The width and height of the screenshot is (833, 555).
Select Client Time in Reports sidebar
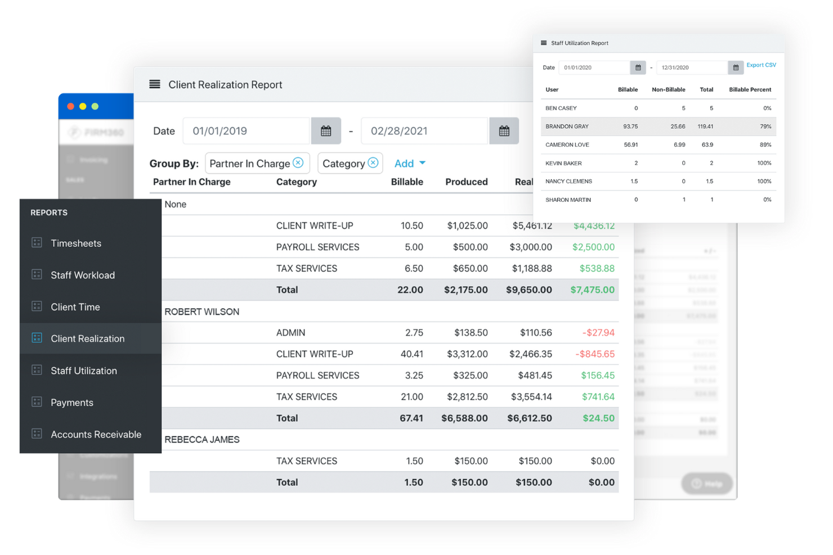pyautogui.click(x=75, y=306)
